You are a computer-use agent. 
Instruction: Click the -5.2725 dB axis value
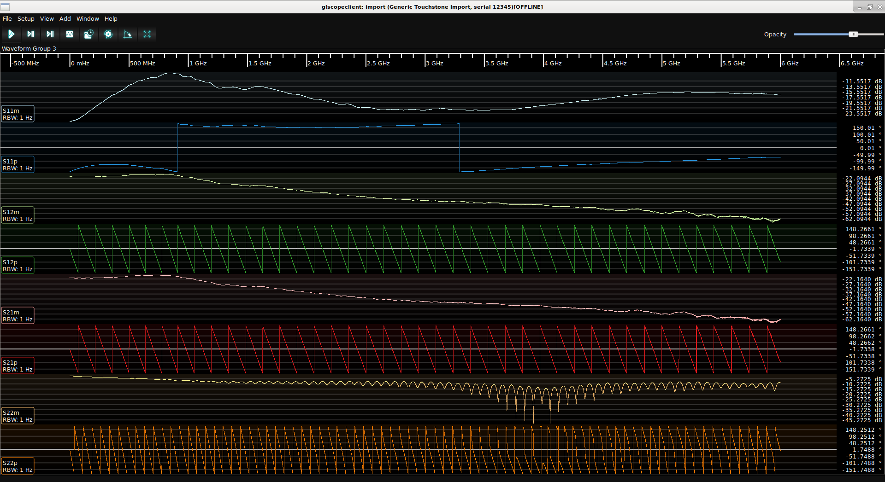pos(863,380)
